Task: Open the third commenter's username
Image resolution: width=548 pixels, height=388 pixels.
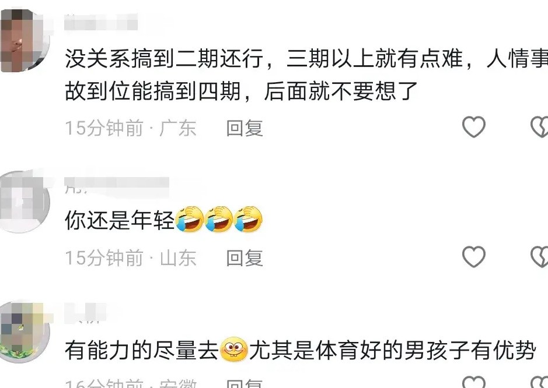Action: pyautogui.click(x=85, y=313)
